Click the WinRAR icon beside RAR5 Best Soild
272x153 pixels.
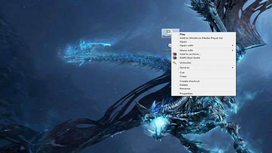(175, 58)
